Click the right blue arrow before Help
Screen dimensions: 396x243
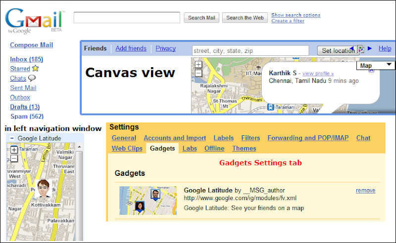(370, 48)
